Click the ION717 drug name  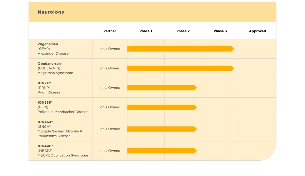(x=44, y=83)
